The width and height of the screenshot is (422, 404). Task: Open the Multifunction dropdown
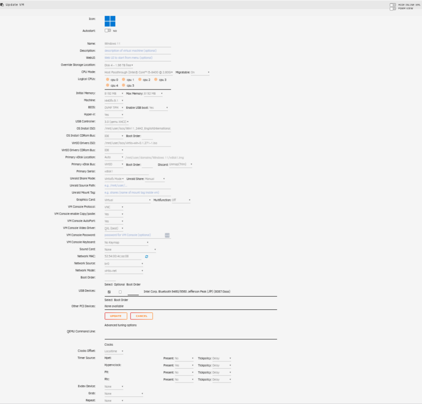(181, 200)
